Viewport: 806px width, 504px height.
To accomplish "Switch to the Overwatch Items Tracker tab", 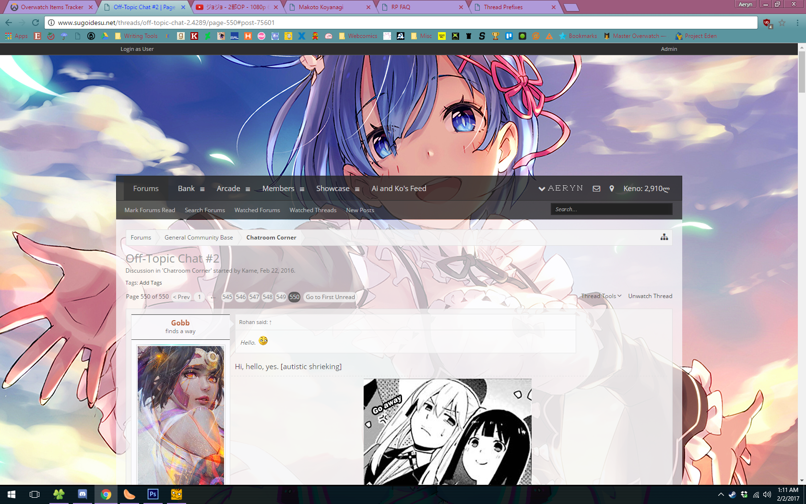I will [x=52, y=7].
